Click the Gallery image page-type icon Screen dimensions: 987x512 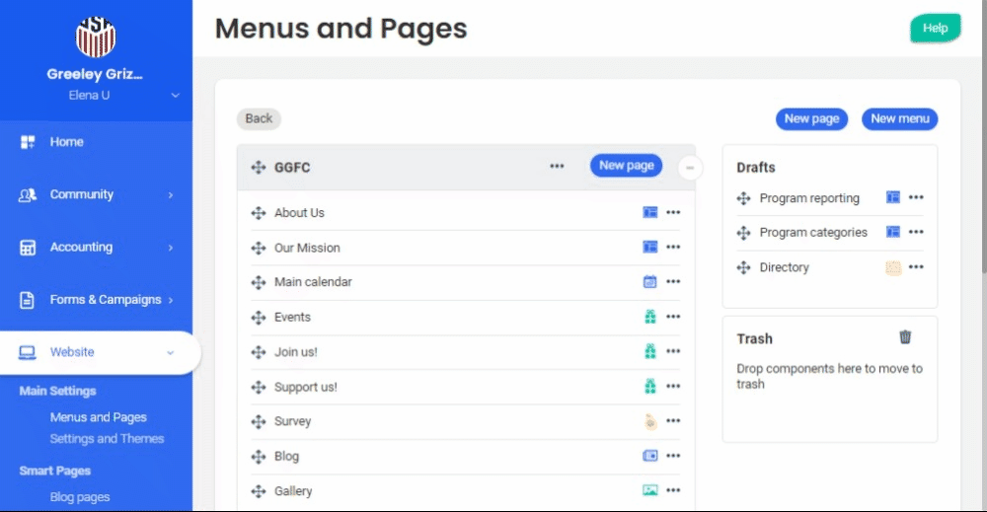click(x=649, y=490)
